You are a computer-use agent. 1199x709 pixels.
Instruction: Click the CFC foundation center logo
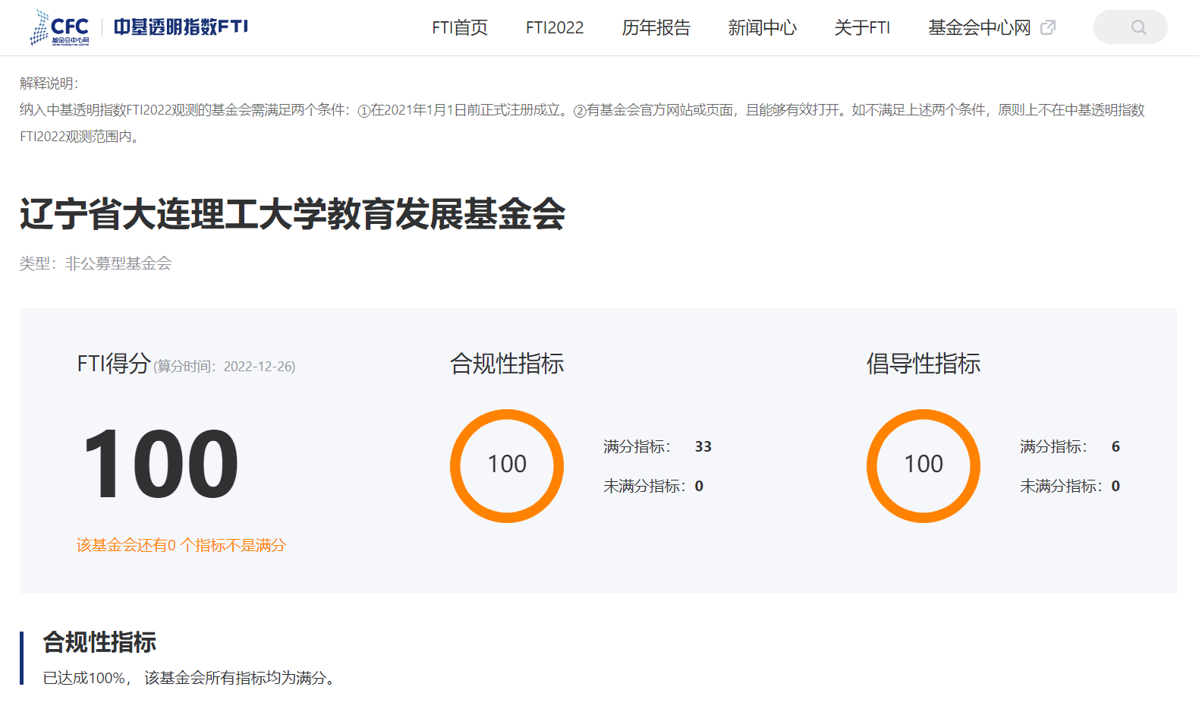[60, 27]
